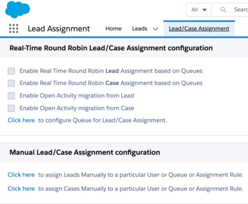This screenshot has width=248, height=204.
Task: Open the All search scope dropdown
Action: tap(199, 10)
